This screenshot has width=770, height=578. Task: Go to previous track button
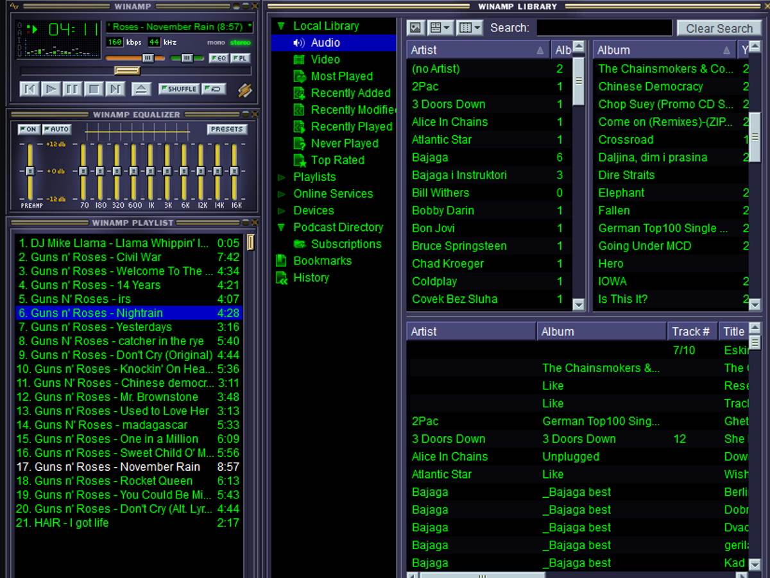click(29, 89)
